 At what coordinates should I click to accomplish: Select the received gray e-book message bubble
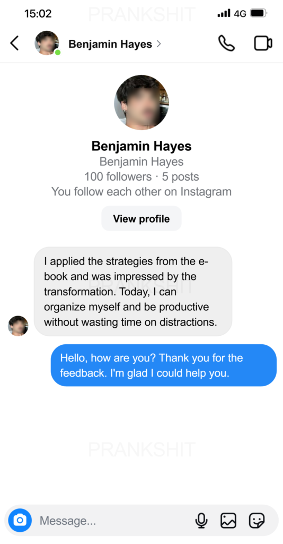133,292
